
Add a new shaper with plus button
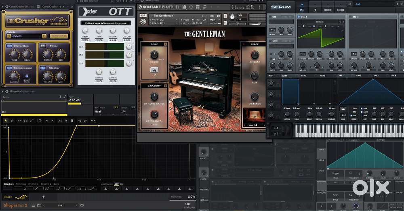pos(43,197)
